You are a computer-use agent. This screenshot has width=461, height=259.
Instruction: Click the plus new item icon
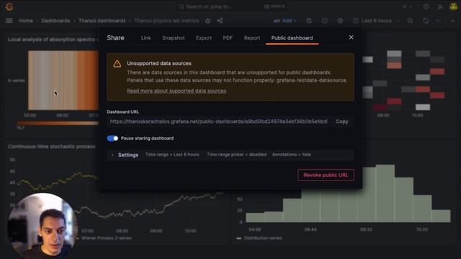(405, 6)
